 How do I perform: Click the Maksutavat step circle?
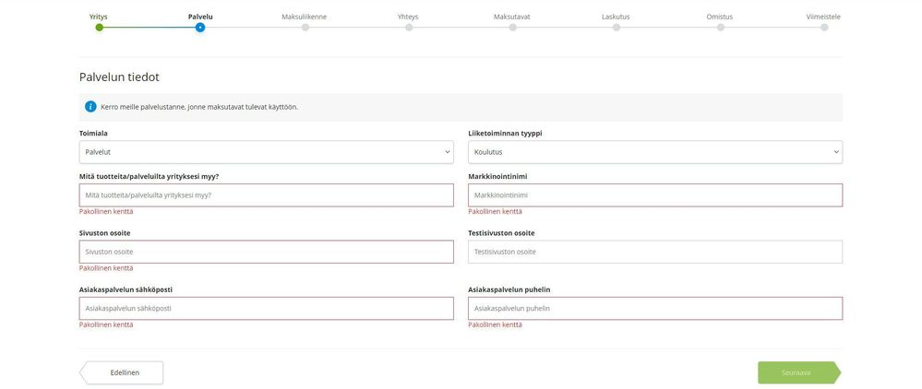(512, 27)
